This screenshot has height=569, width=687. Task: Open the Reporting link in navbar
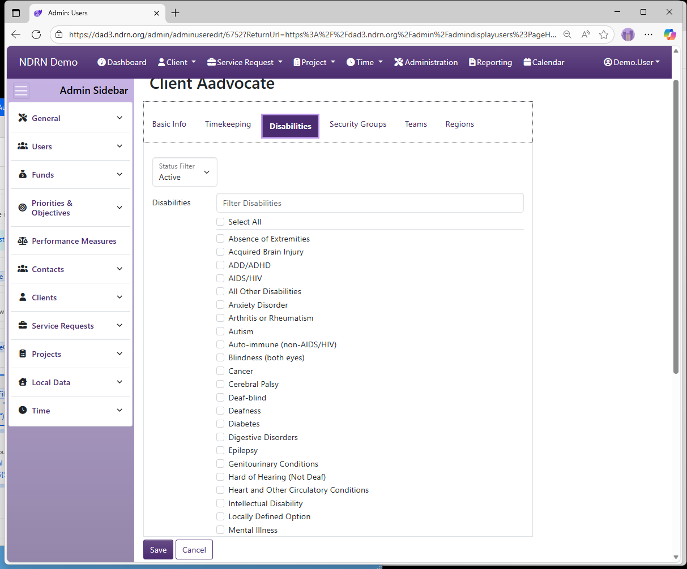[490, 62]
